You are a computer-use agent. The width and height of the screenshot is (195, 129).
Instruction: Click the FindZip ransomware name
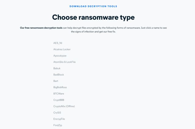coord(58,125)
